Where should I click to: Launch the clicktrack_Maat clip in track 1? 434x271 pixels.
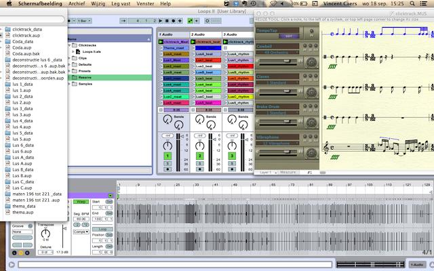161,41
